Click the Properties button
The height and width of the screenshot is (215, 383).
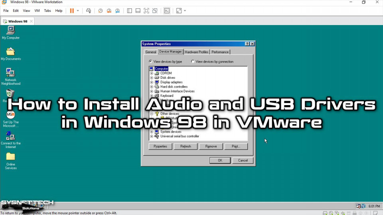(x=160, y=147)
